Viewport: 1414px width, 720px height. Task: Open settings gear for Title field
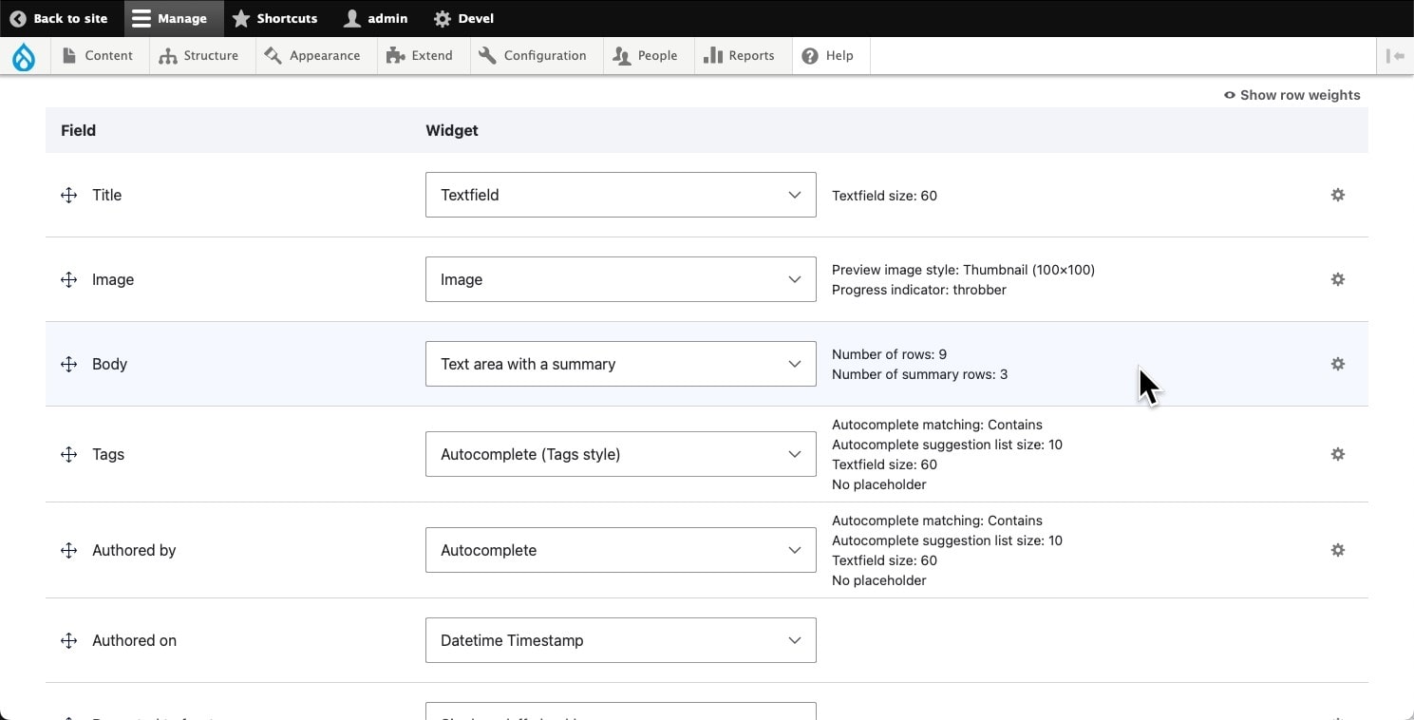pos(1337,195)
